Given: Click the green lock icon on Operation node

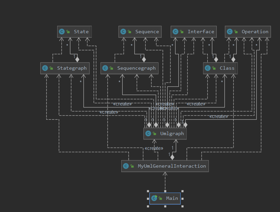Looking at the screenshot, I should tap(236, 32).
